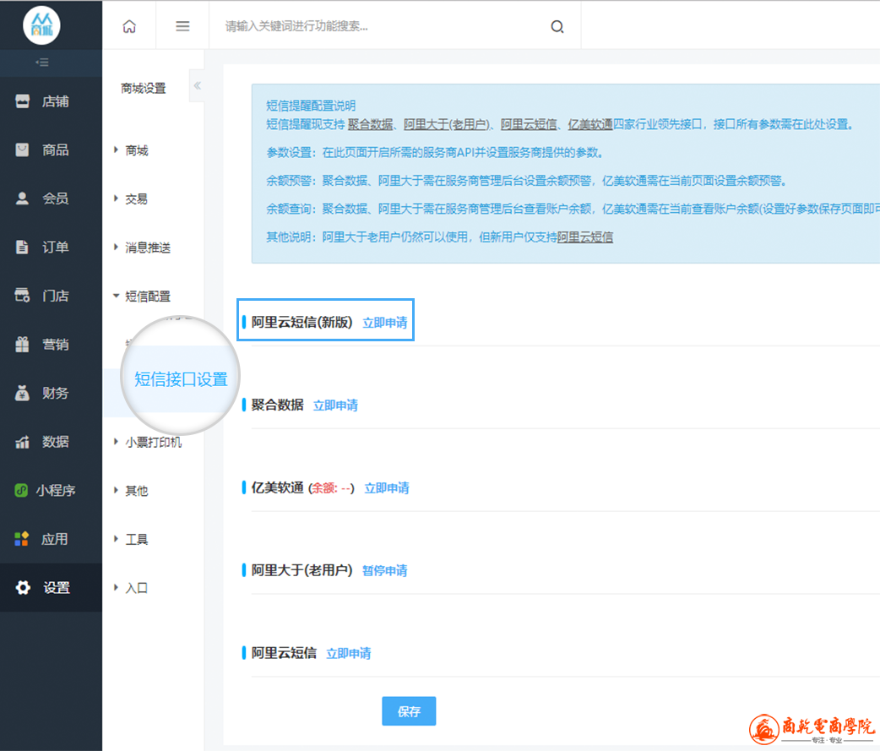This screenshot has width=880, height=751.
Task: Select 设置 in the main sidebar
Action: (x=57, y=588)
